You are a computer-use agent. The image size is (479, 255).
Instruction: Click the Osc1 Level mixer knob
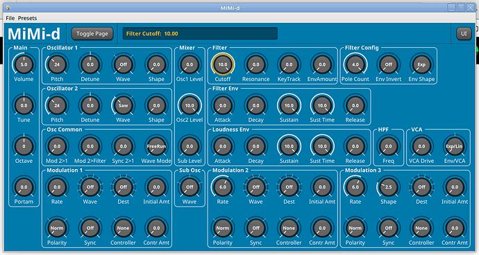coord(190,64)
